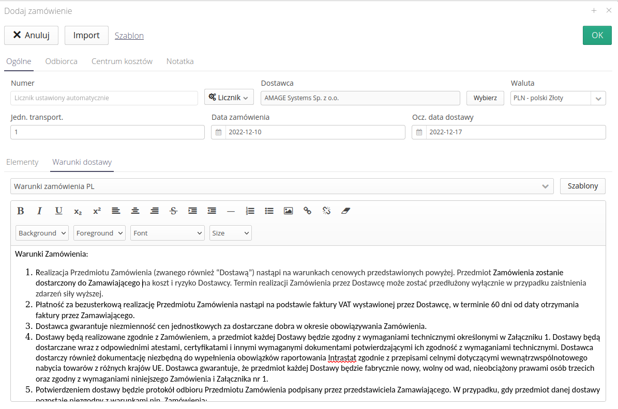The height and width of the screenshot is (409, 618).
Task: Insert an image into the editor
Action: (x=288, y=211)
